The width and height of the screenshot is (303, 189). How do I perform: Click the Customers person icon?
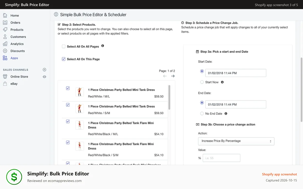5,37
